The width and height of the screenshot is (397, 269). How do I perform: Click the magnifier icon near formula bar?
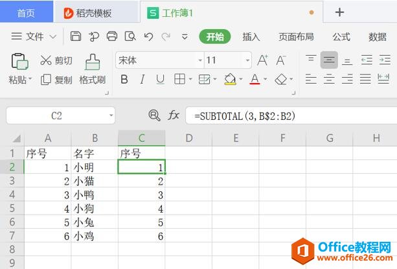[x=154, y=115]
